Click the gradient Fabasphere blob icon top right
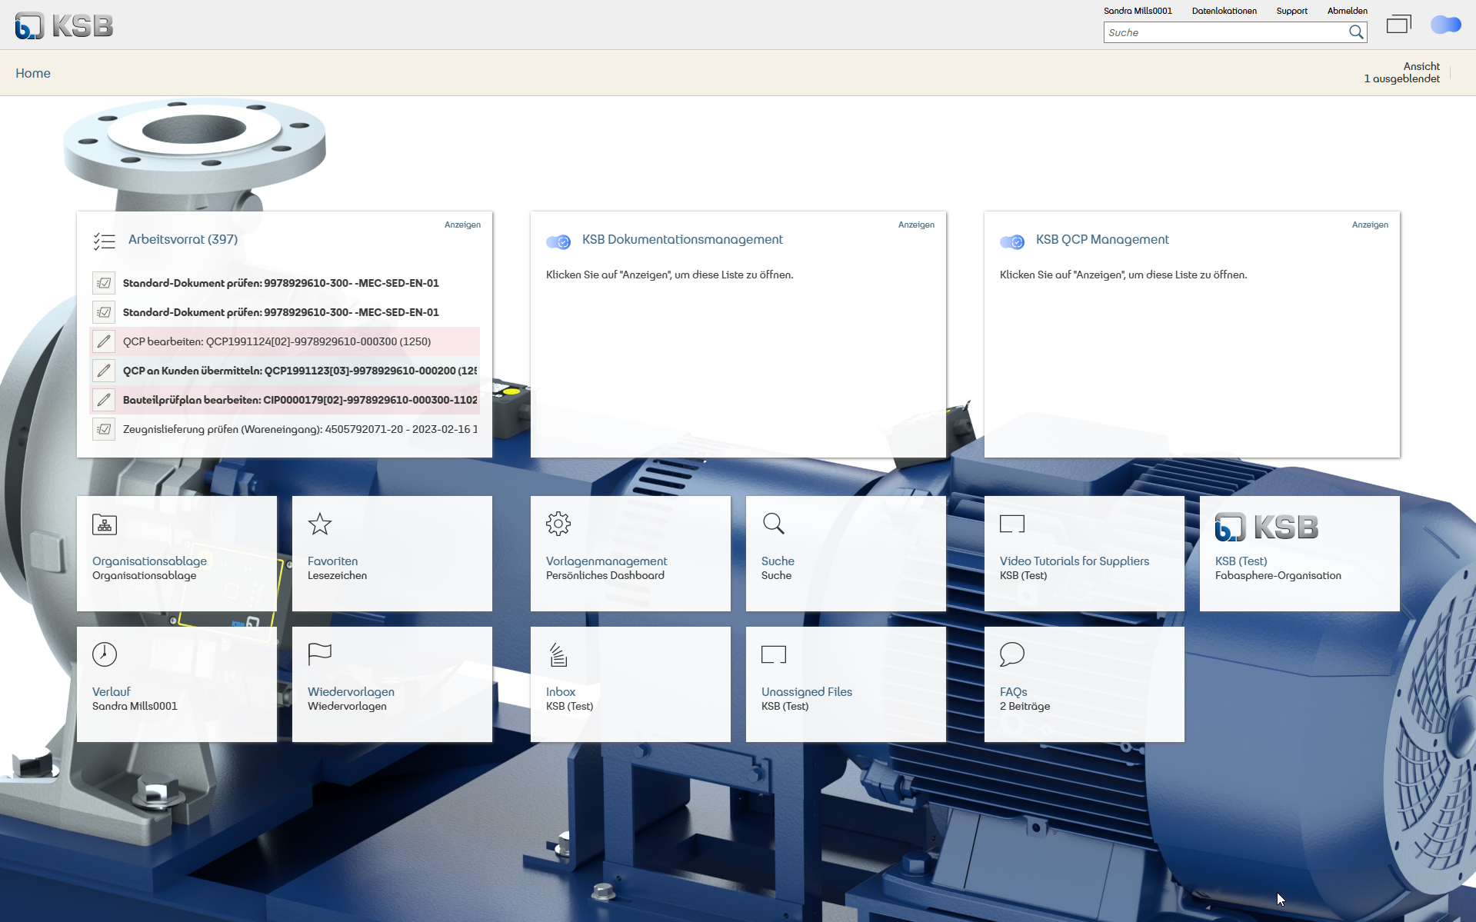Screen dimensions: 1476x922 [1445, 25]
